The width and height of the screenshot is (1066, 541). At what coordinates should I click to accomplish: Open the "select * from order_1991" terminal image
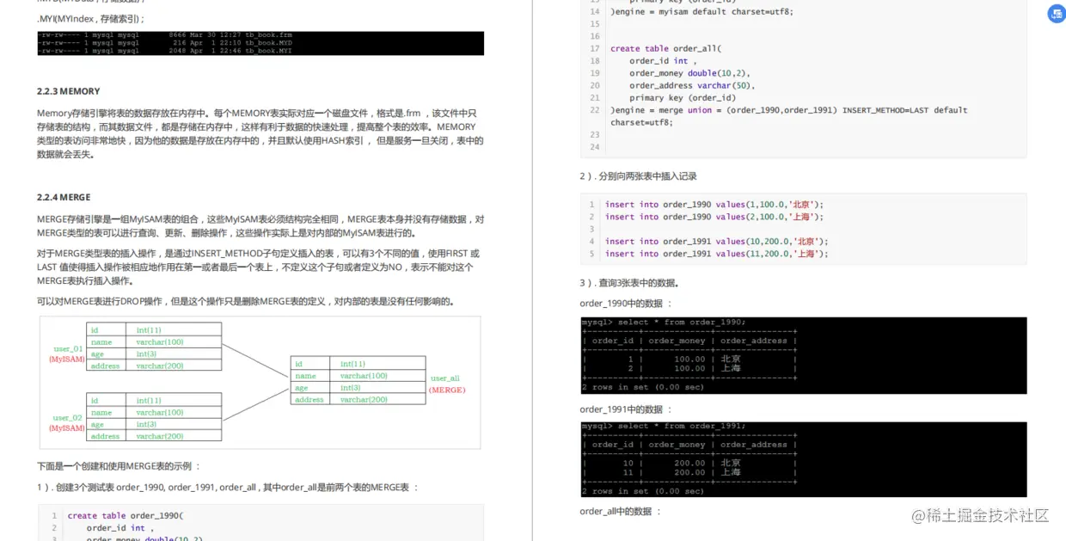point(803,459)
